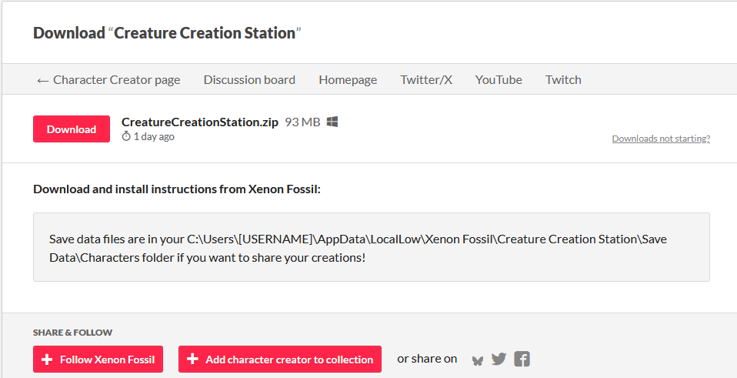The height and width of the screenshot is (378, 737).
Task: Share the page on Facebook
Action: [x=522, y=359]
